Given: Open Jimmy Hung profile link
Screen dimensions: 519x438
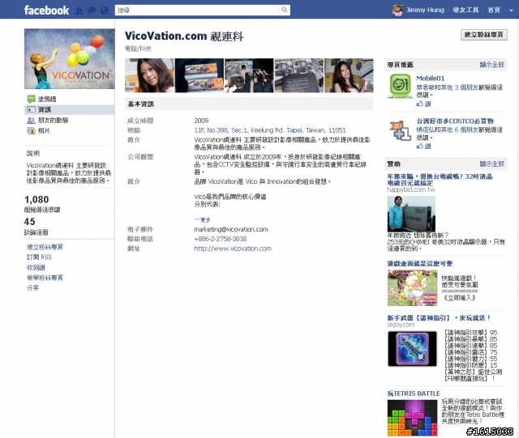Looking at the screenshot, I should click(x=425, y=10).
